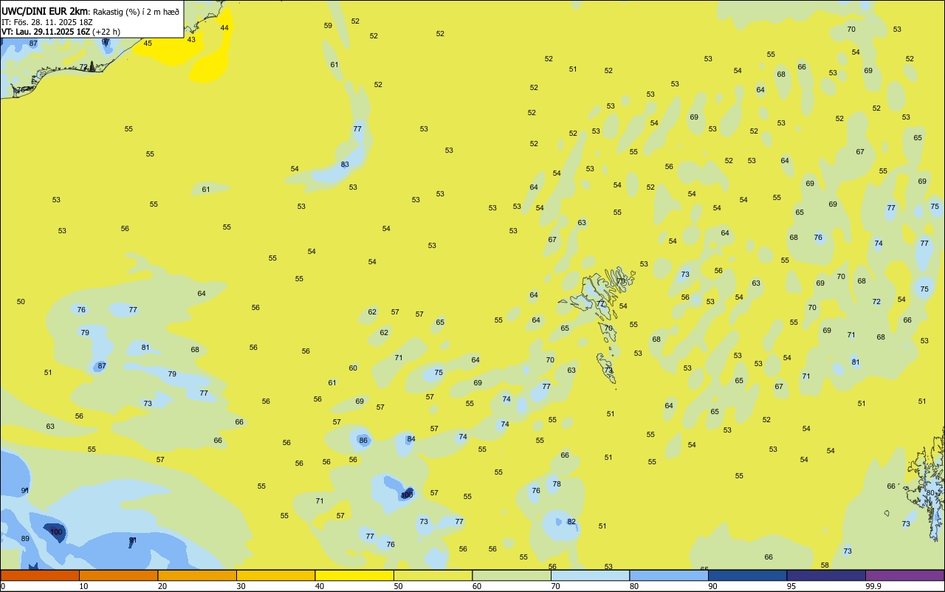Click the legend tick label '0'
The width and height of the screenshot is (945, 592).
[3, 586]
